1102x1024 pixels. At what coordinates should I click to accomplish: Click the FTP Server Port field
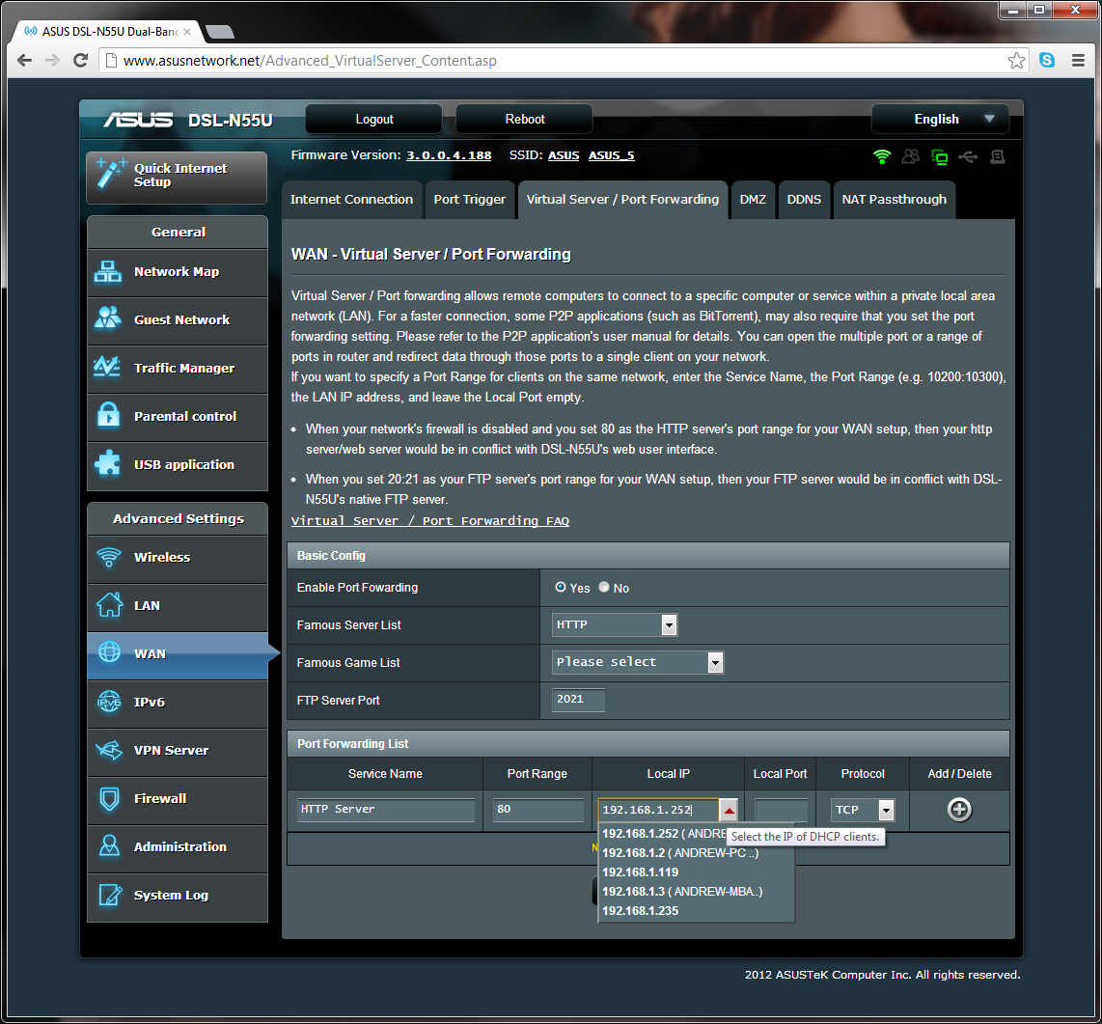click(578, 700)
